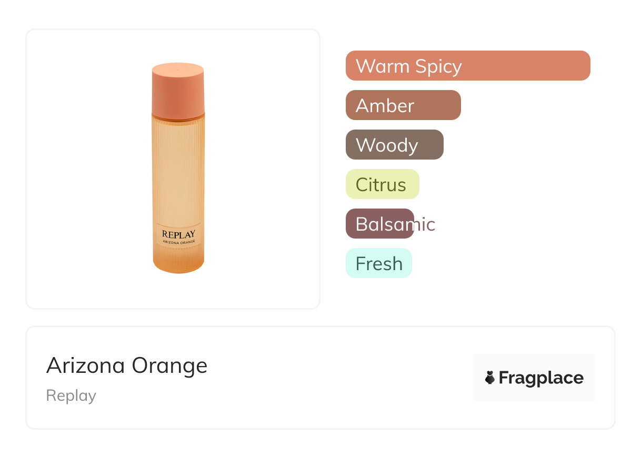The height and width of the screenshot is (455, 641).
Task: Click the word "Arizona" in the product title
Action: click(x=86, y=365)
